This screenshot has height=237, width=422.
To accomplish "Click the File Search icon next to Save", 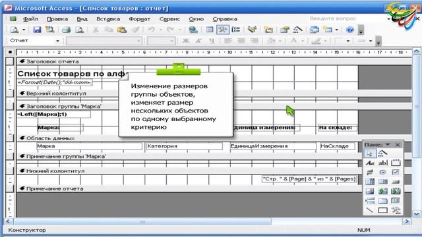I will coord(50,30).
